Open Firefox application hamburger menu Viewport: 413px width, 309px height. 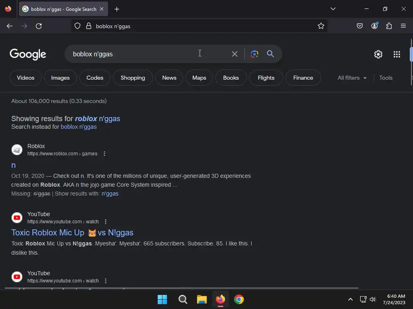point(403,26)
